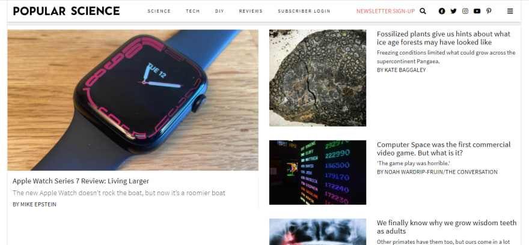529x245 pixels.
Task: Click the arcade scoreboard thumbnail
Action: 317,172
